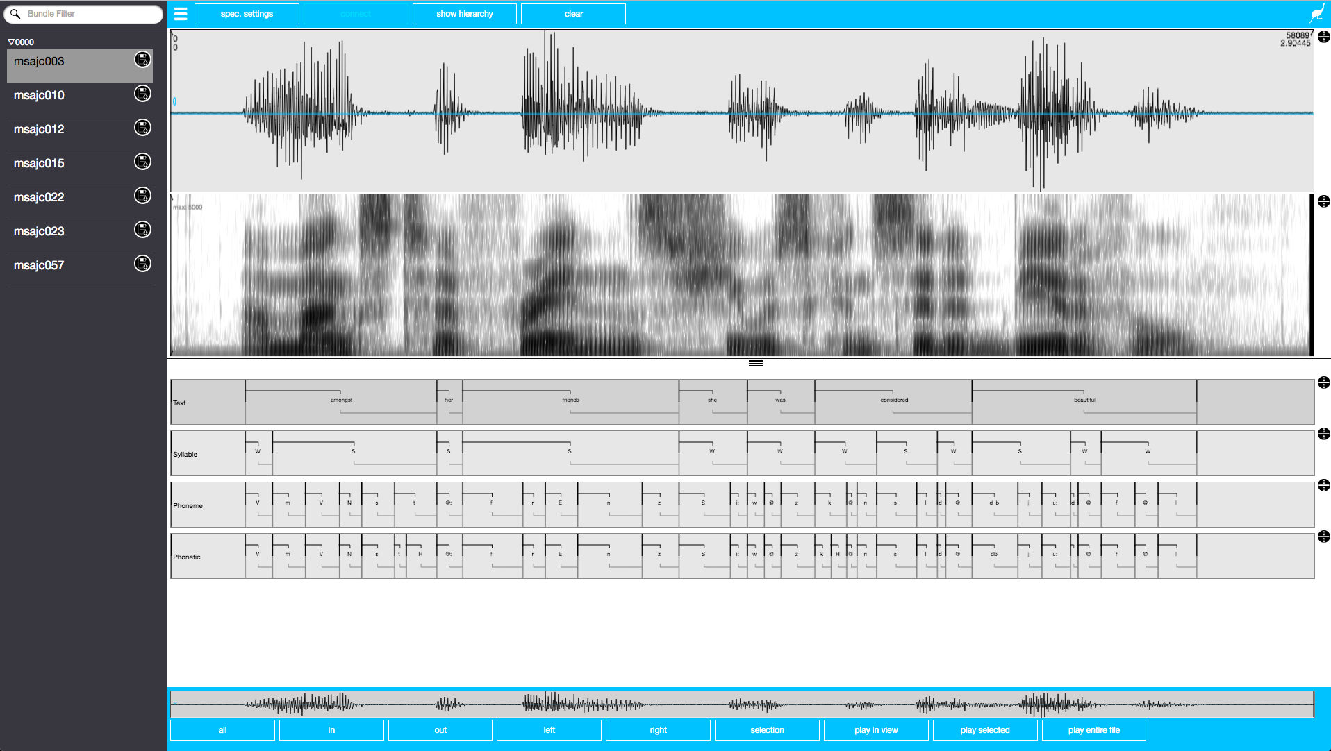Toggle the Syllable level resize icon
The height and width of the screenshot is (751, 1331).
click(1323, 434)
